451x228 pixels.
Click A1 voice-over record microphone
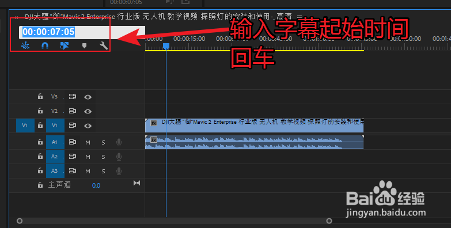119,142
